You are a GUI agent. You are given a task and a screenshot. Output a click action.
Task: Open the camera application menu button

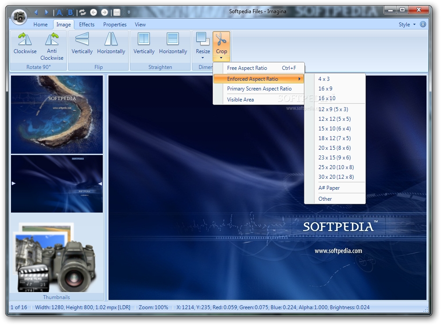tap(19, 17)
